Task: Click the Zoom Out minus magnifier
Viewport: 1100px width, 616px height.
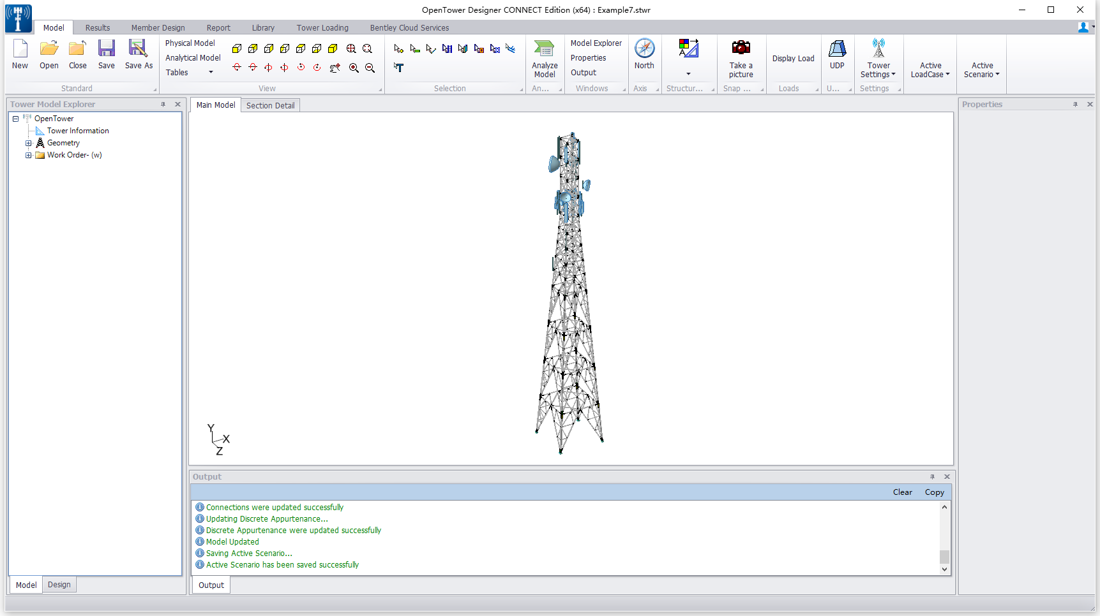Action: 370,68
